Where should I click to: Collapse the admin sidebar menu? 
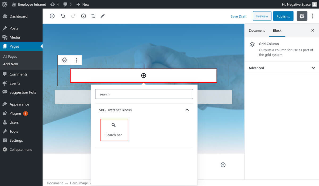click(20, 150)
